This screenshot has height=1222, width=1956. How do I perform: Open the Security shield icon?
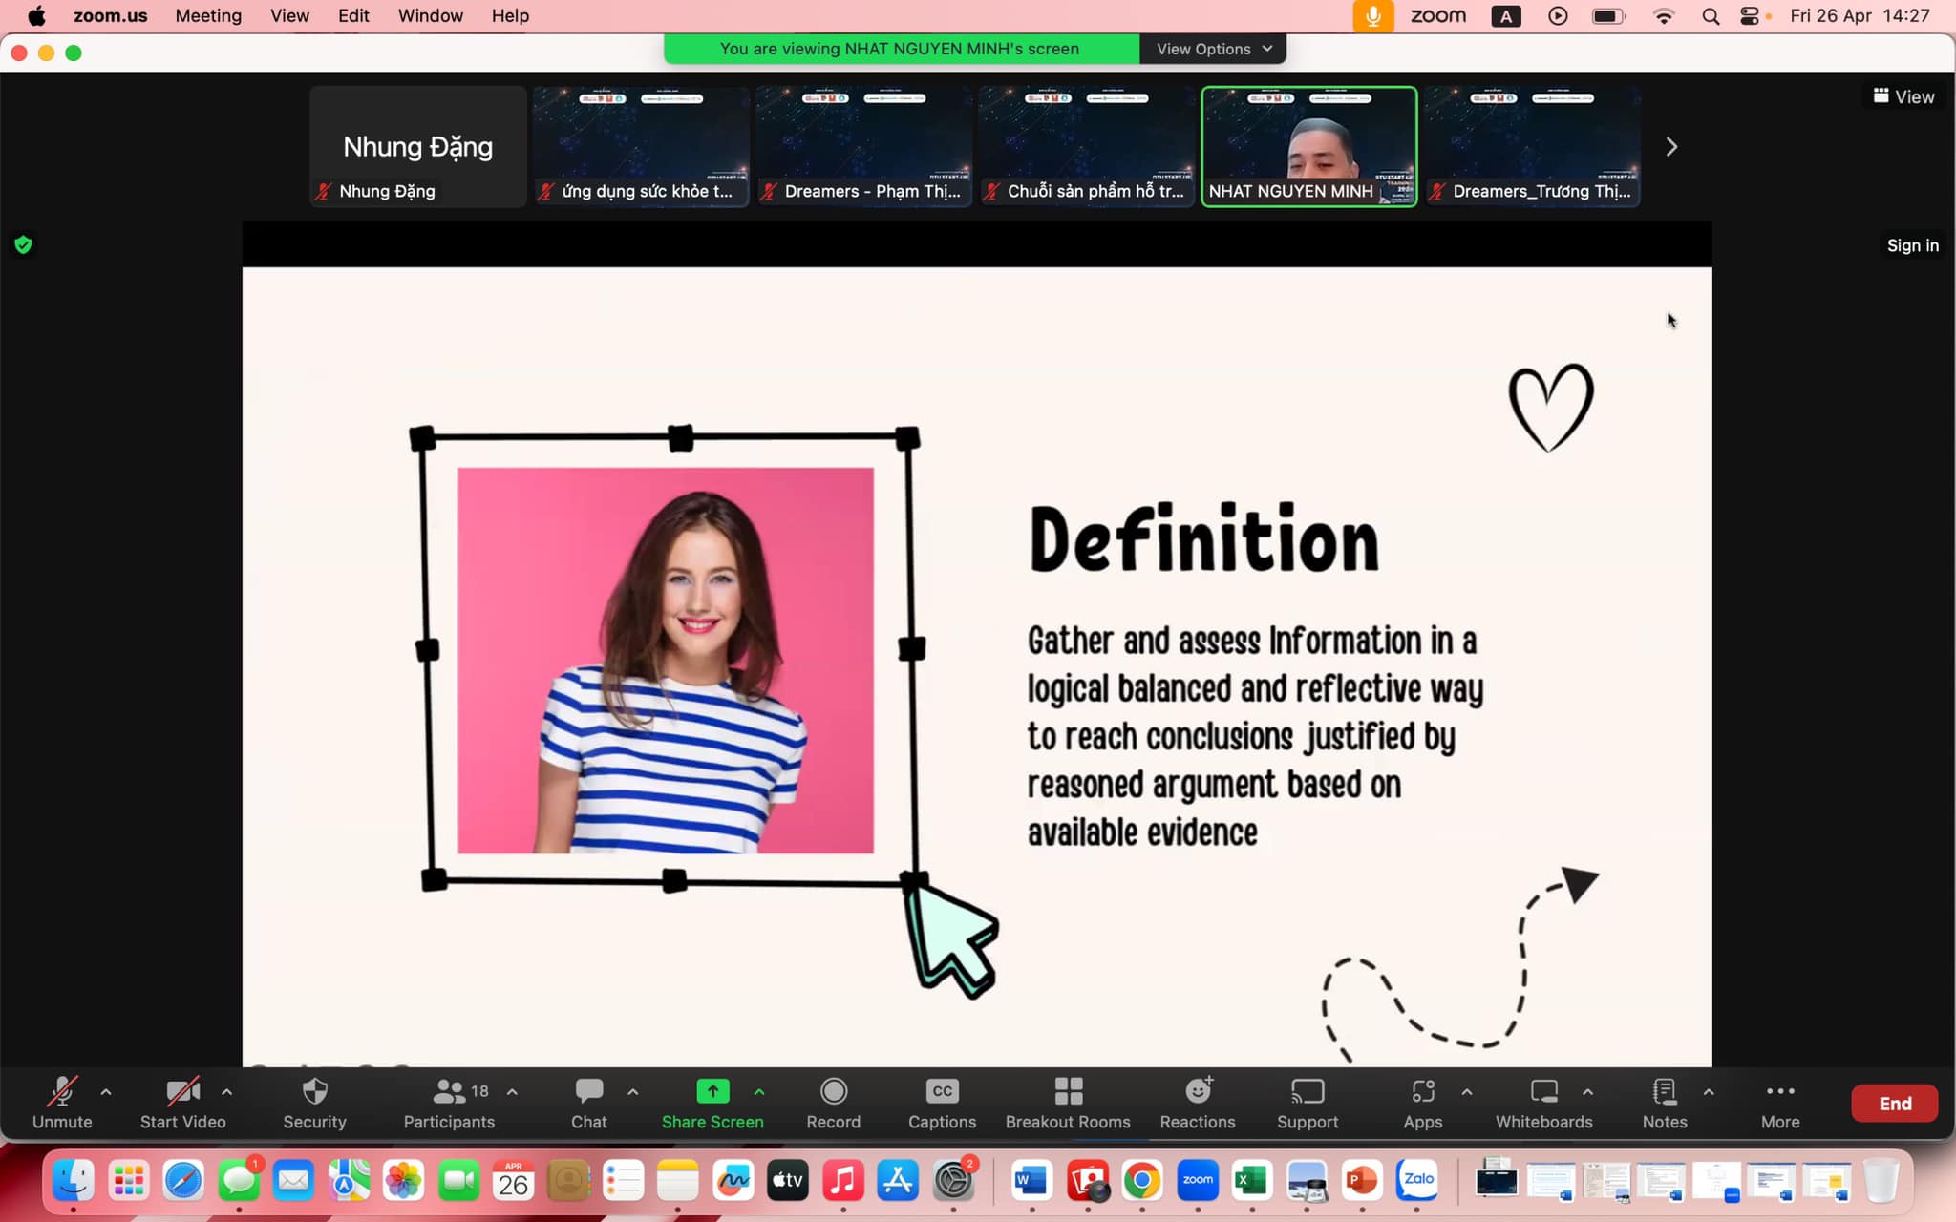tap(314, 1092)
